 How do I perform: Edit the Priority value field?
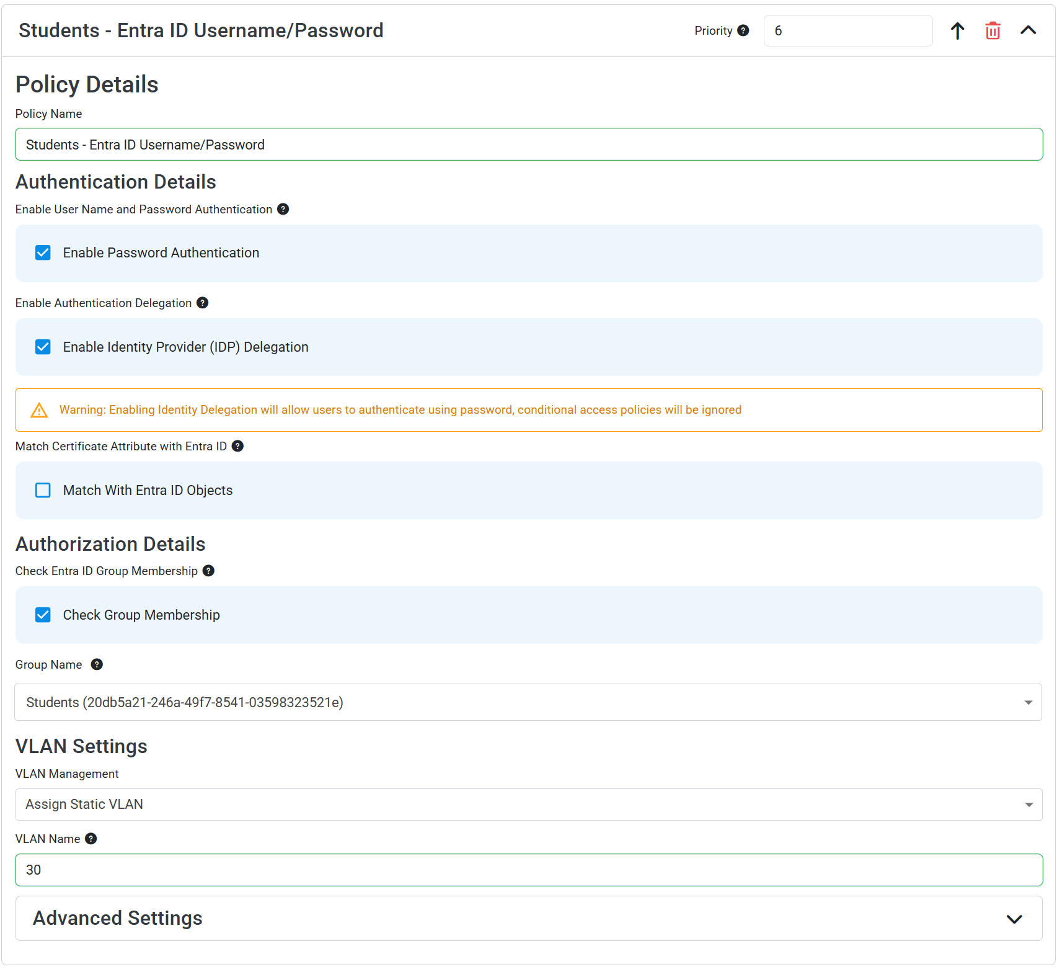coord(847,30)
